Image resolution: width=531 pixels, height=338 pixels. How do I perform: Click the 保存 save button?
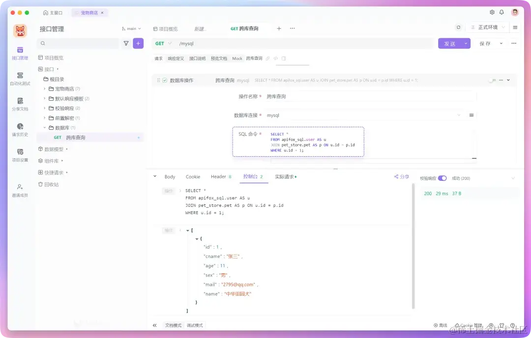click(x=485, y=43)
